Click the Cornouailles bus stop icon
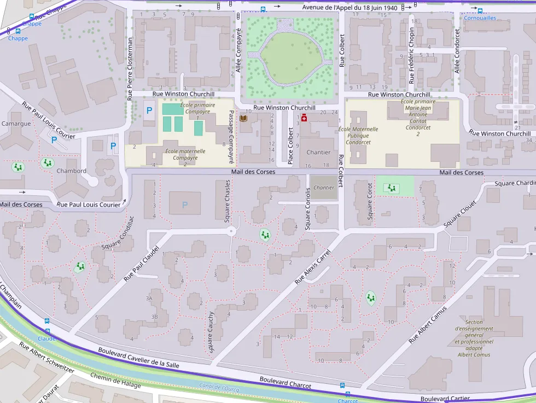 coord(480,10)
